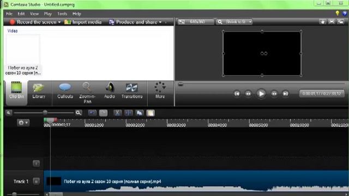
Task: Open the timeline settings gear dropdown
Action: 23,122
